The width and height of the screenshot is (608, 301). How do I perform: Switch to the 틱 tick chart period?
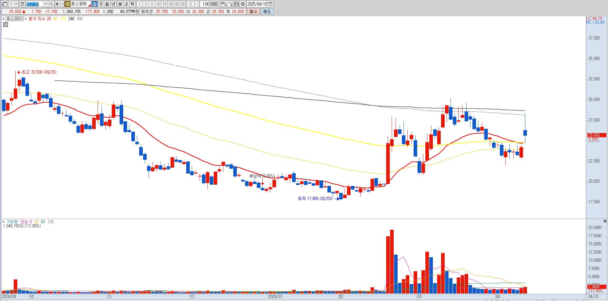tap(132, 4)
